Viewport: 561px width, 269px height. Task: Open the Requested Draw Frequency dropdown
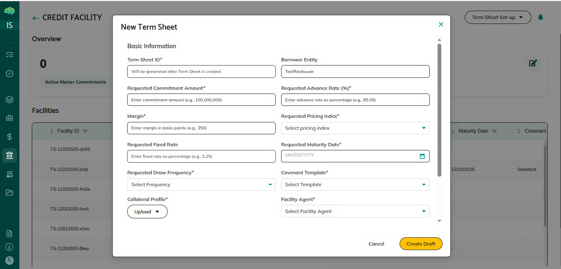[x=201, y=185]
